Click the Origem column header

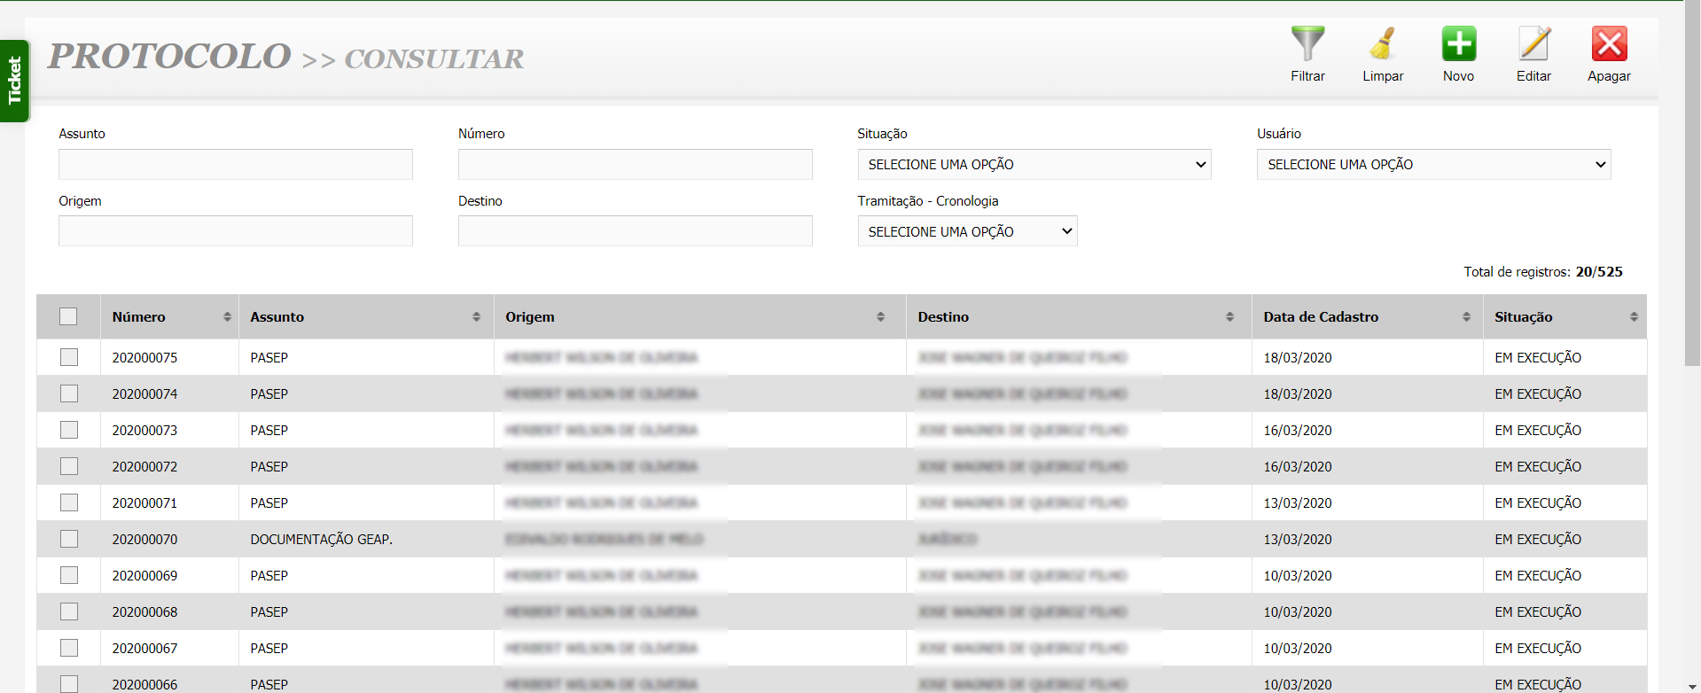pos(530,317)
